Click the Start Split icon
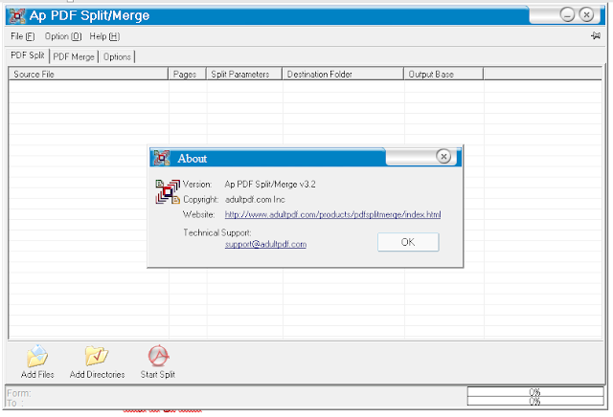Screen dimensions: 613x417 158,355
